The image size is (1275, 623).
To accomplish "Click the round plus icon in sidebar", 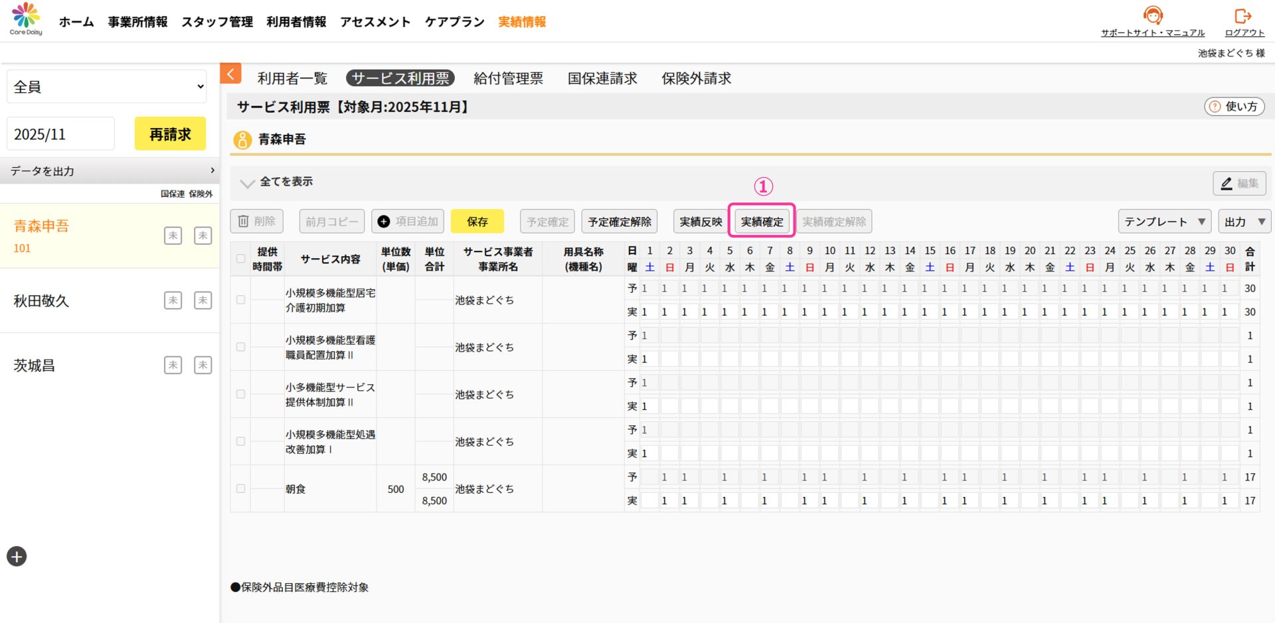I will tap(17, 556).
